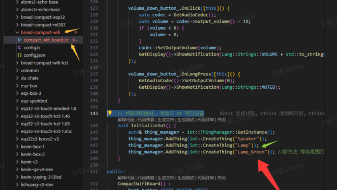Screen dimensions: 337x190
Task: Click the braces icon beside config.json
Action: pos(20,55)
